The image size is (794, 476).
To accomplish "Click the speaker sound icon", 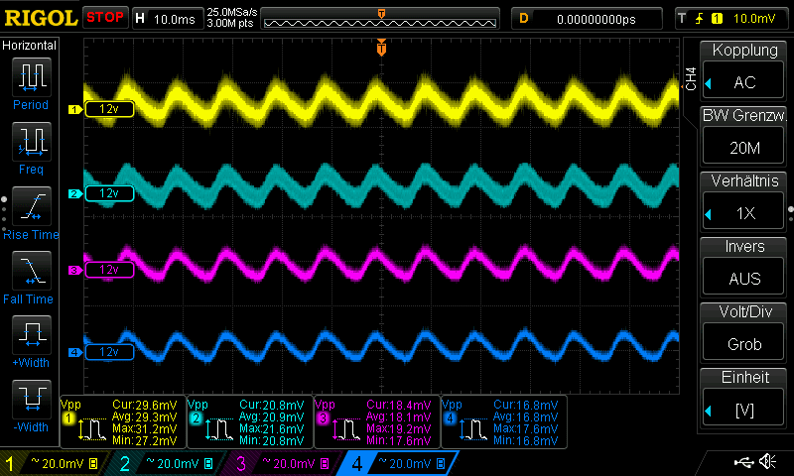I will pos(767,461).
